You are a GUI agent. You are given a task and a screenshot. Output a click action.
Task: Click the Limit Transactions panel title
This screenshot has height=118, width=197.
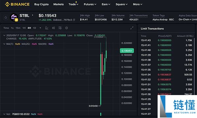152,29
